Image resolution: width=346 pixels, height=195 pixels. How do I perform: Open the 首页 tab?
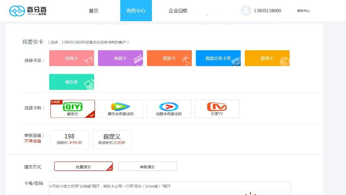(x=93, y=11)
